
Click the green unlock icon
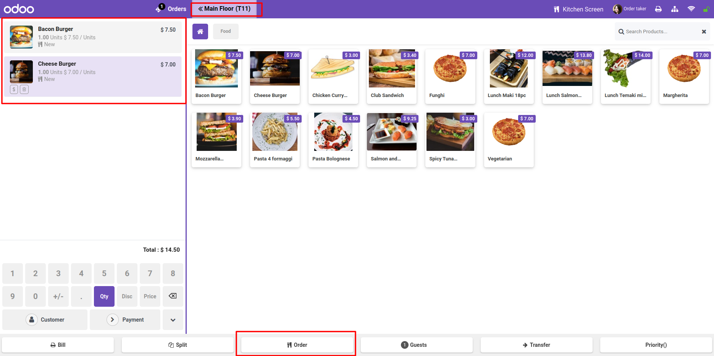pos(706,9)
